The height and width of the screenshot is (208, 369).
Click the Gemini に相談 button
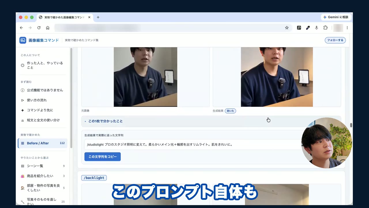336,17
